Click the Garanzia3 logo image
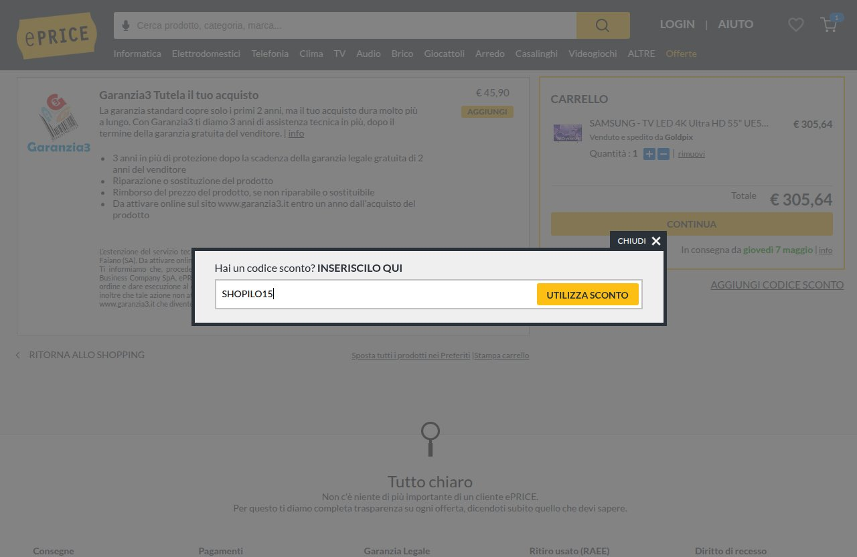Viewport: 857px width, 557px height. point(59,123)
